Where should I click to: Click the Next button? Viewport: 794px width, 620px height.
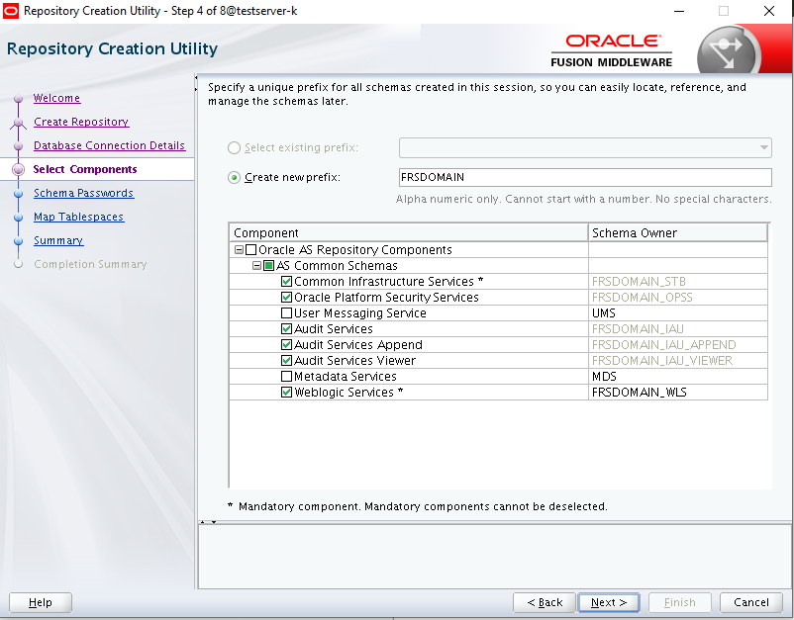(609, 602)
